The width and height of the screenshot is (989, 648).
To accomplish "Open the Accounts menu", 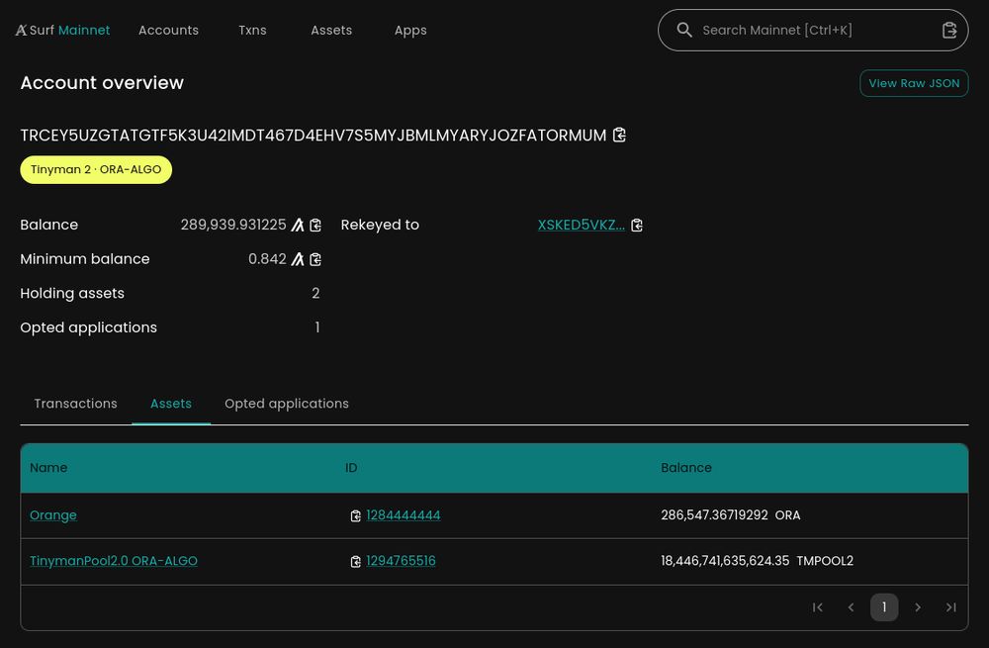I will (168, 30).
